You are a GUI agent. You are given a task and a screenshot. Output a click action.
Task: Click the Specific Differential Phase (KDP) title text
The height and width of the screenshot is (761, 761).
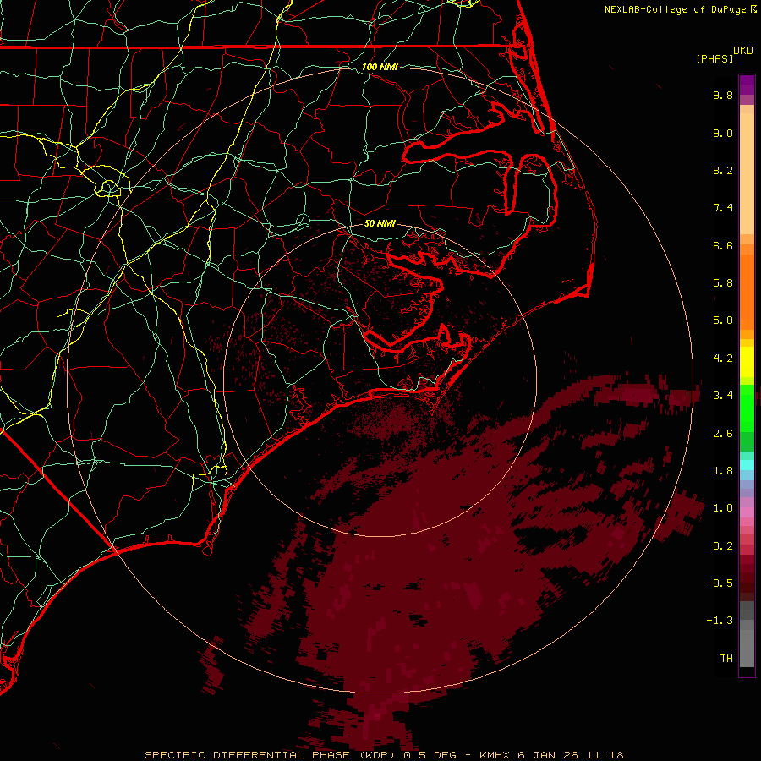tap(271, 755)
